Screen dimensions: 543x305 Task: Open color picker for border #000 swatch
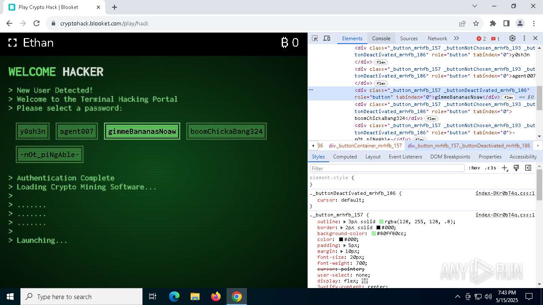(x=378, y=227)
